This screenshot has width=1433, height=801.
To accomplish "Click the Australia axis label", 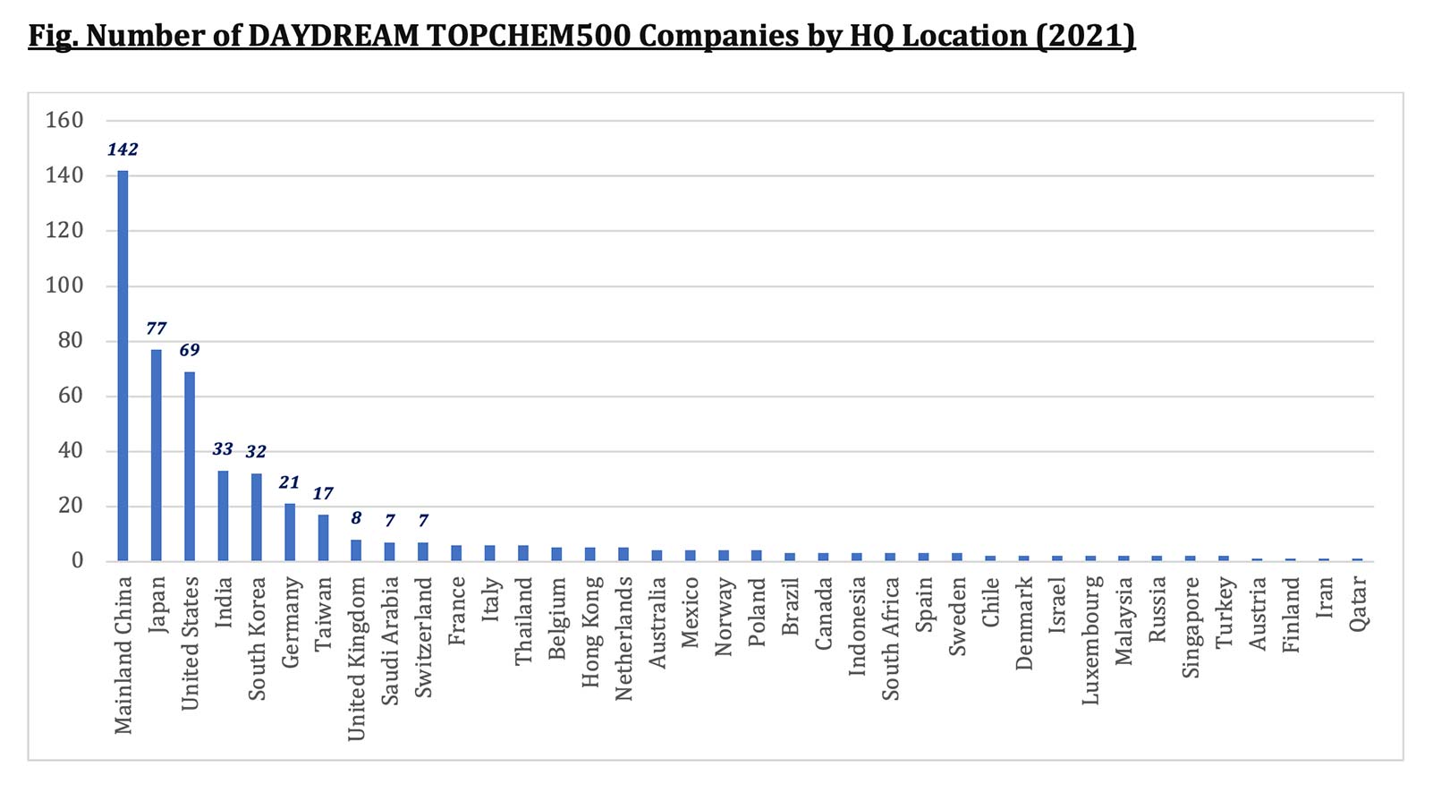I will pos(657,622).
